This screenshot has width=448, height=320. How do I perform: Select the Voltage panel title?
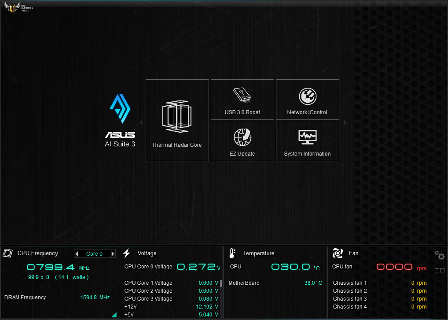[147, 253]
